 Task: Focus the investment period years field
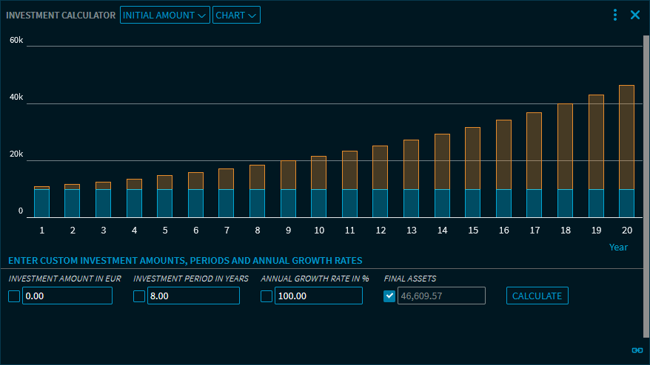[x=192, y=296]
